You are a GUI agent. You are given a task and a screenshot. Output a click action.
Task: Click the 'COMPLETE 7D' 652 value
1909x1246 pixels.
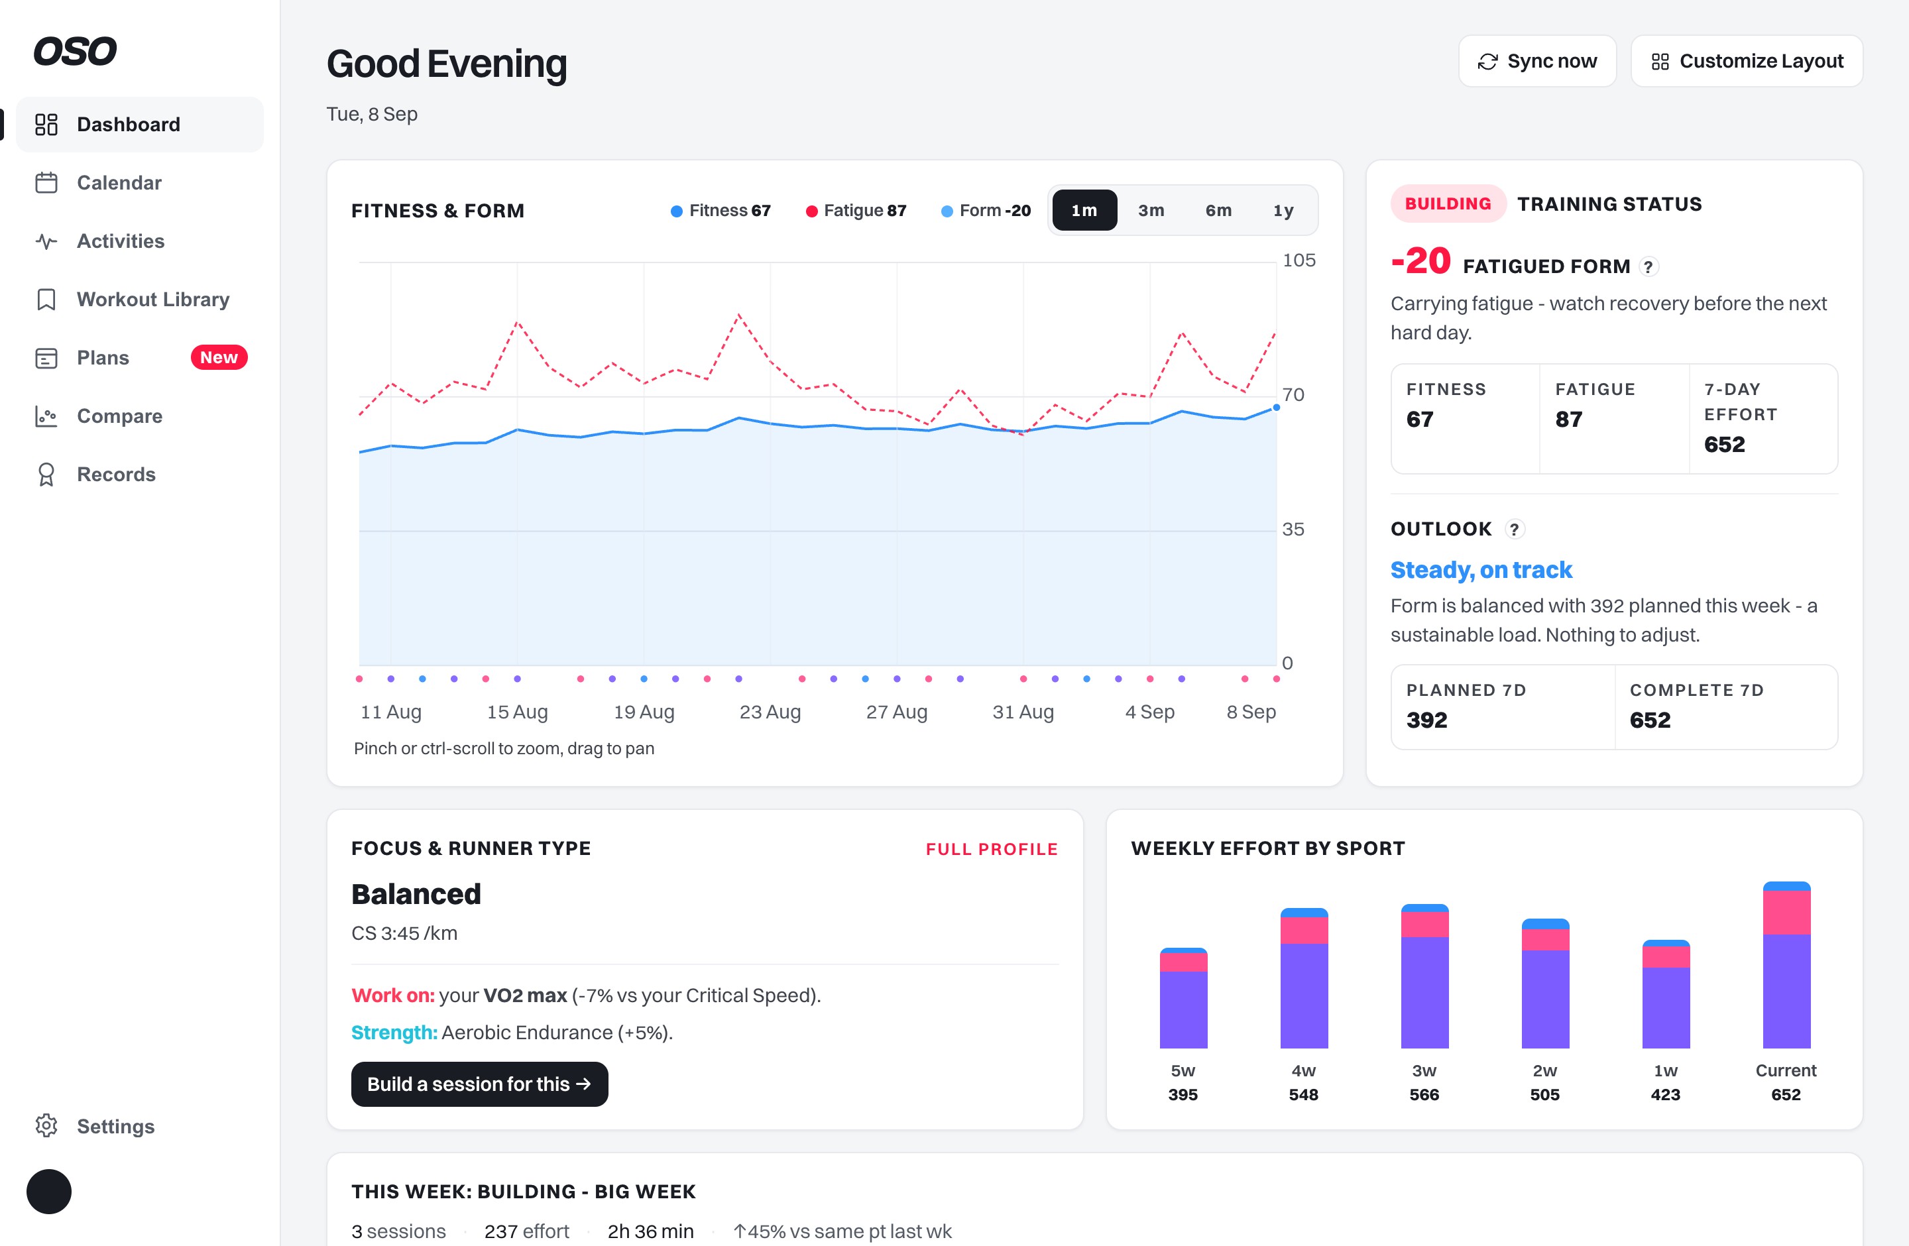tap(1650, 720)
